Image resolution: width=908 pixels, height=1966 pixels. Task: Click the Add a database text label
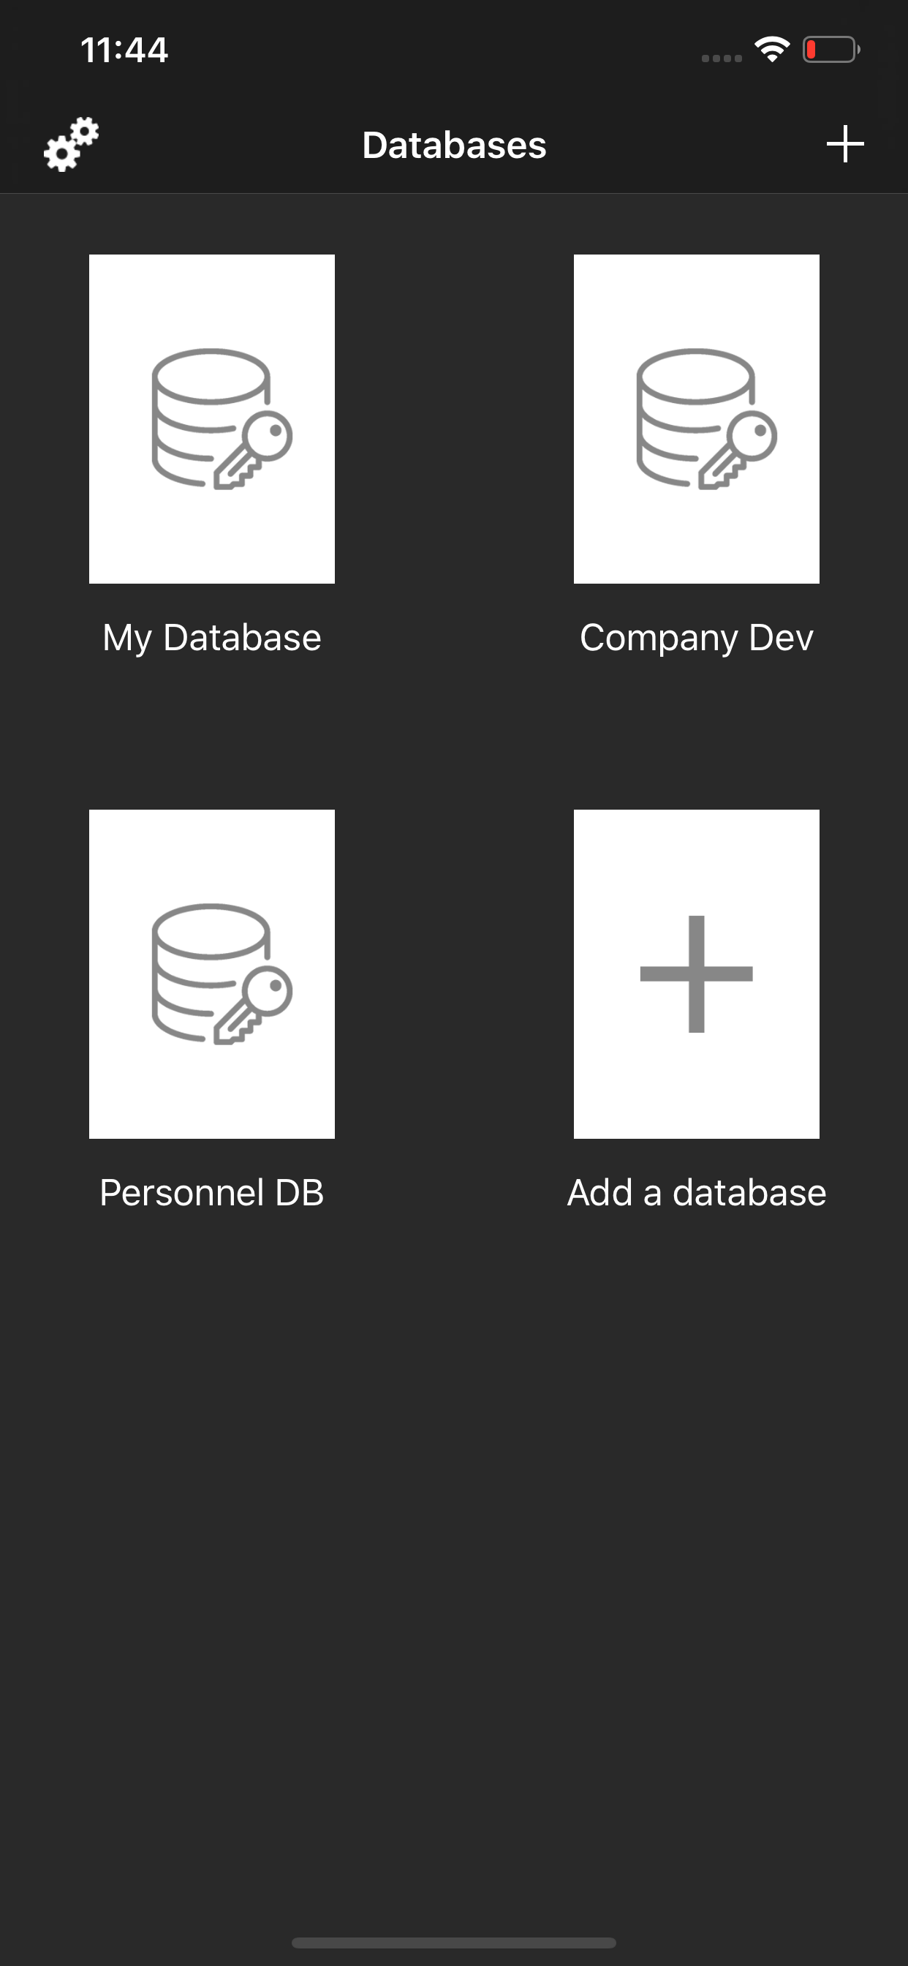696,1192
